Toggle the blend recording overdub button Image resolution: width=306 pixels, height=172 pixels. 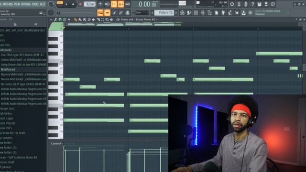tap(121, 4)
